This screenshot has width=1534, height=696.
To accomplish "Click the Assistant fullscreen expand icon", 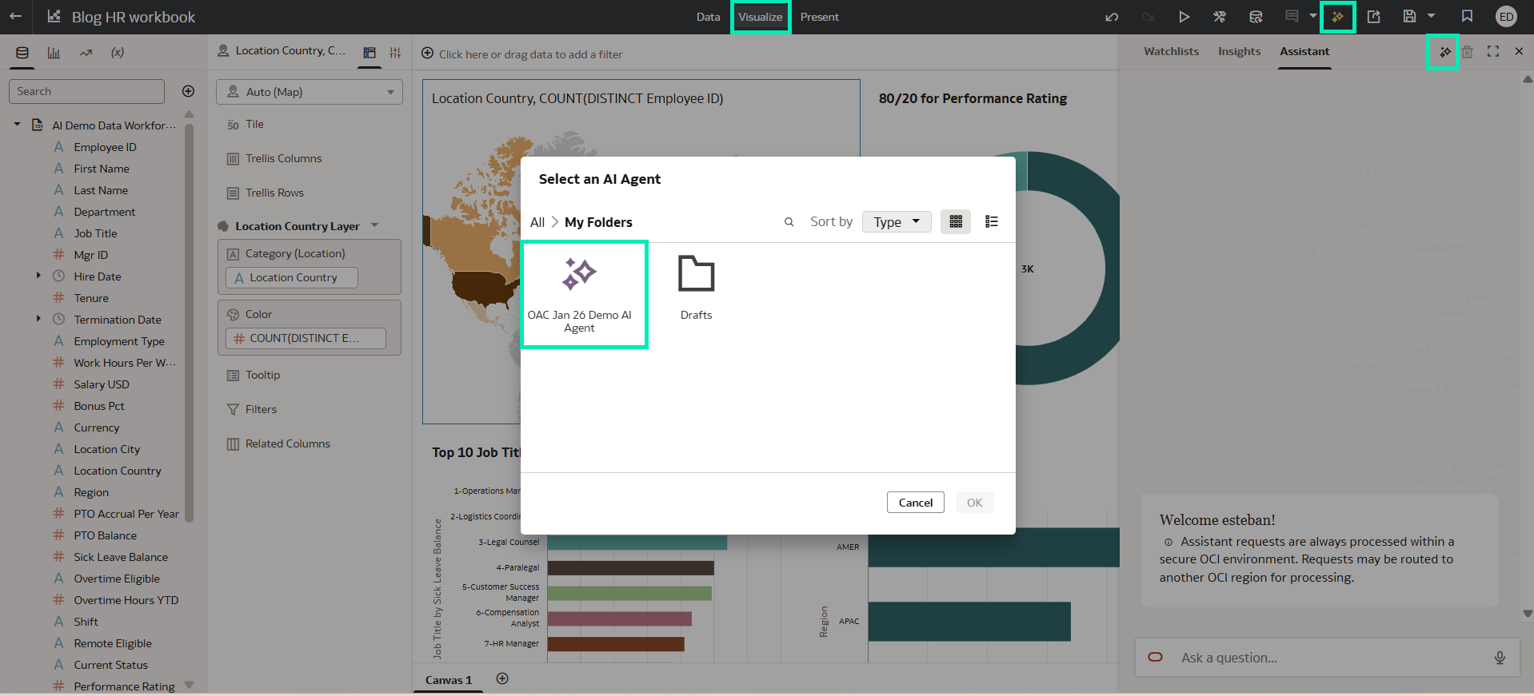I will coord(1493,51).
